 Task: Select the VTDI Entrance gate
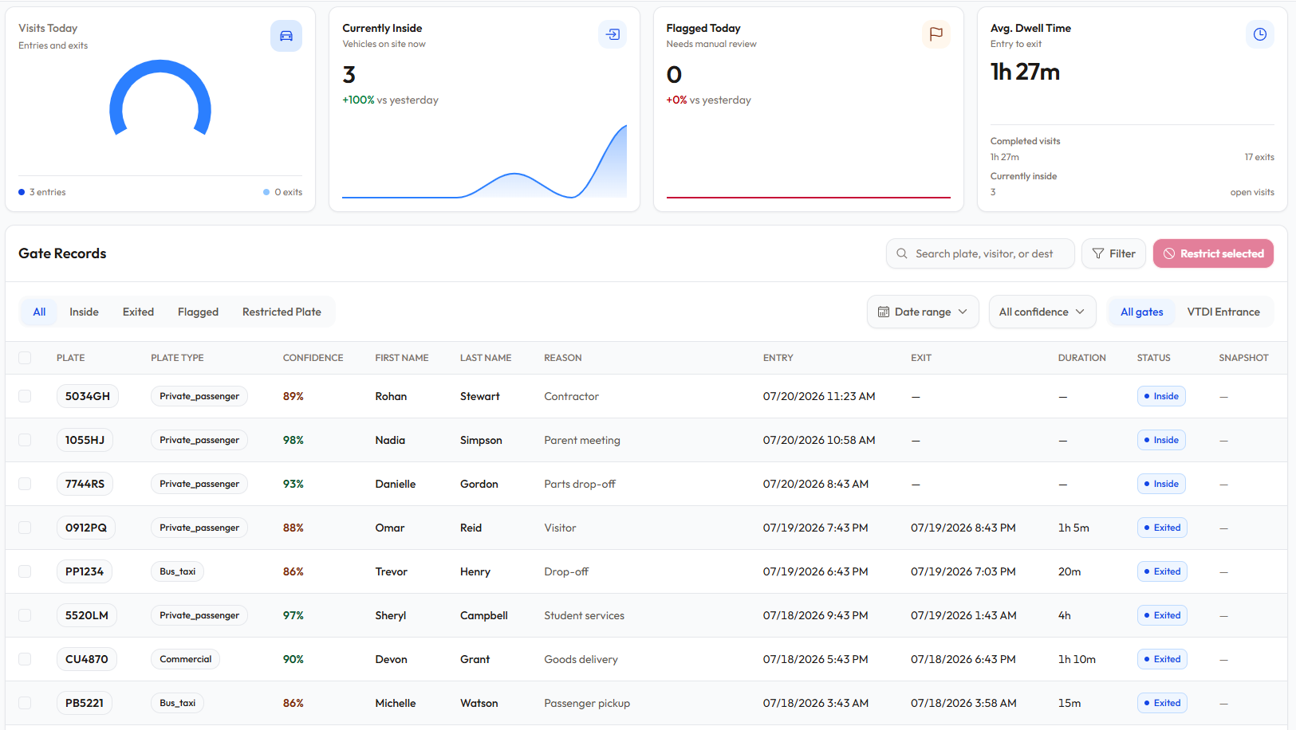1223,312
